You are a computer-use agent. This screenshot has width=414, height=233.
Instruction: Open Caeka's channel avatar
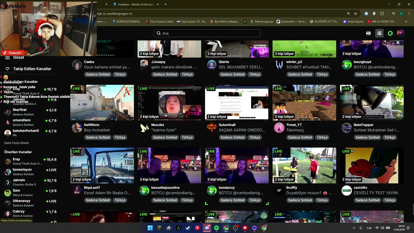77,64
